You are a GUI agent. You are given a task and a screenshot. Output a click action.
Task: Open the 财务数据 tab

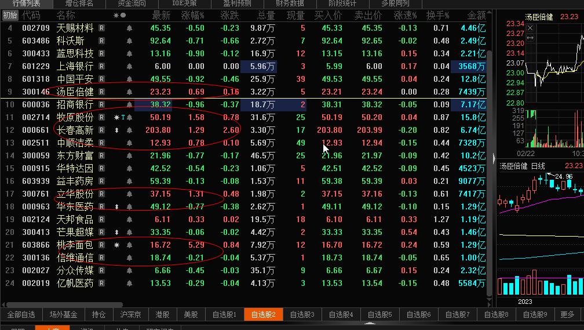(290, 3)
